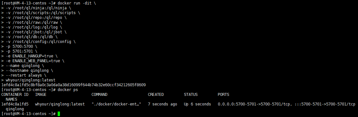Screen dimensions: 358x117
Task: Click '7 seconds ago' created value
Action: (162, 104)
